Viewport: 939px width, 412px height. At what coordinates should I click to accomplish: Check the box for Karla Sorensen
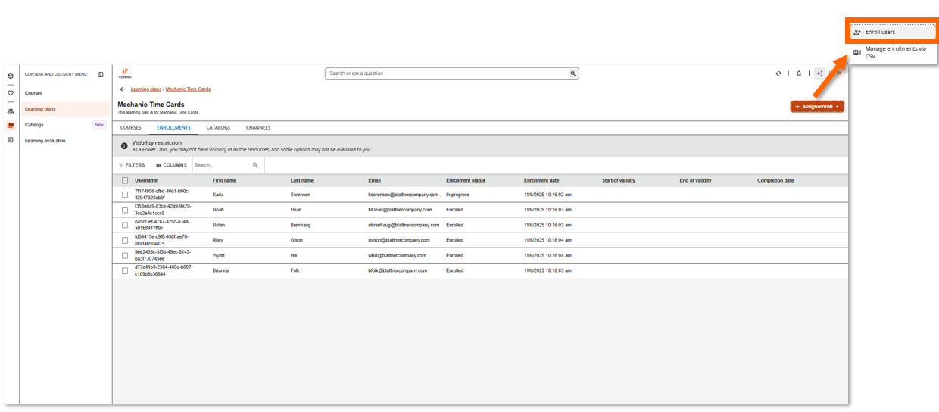(x=125, y=195)
